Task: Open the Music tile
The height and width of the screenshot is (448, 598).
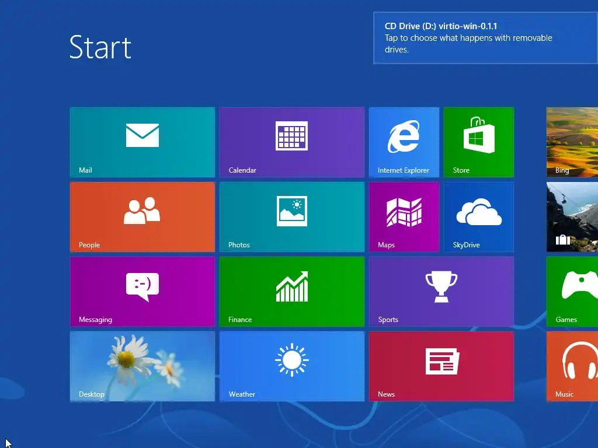Action: tap(572, 366)
